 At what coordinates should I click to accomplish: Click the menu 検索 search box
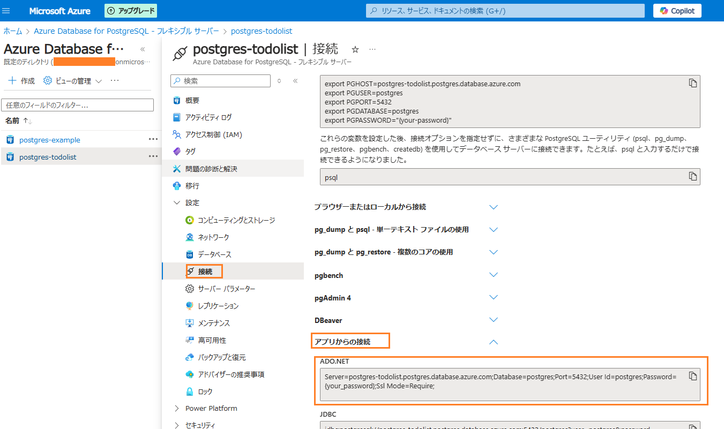(x=220, y=81)
